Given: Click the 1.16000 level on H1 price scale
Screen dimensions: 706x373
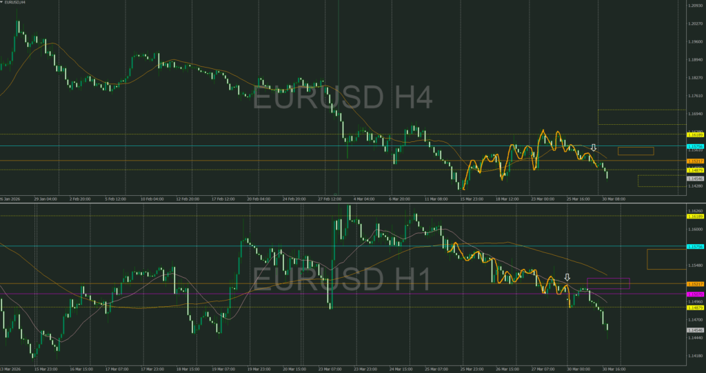Looking at the screenshot, I should (x=696, y=230).
